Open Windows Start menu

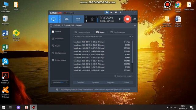(x=3, y=107)
